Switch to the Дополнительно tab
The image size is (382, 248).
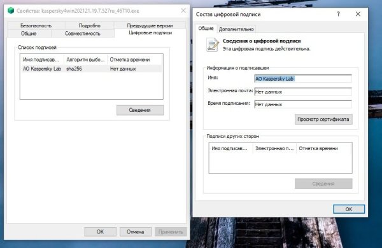click(x=236, y=29)
